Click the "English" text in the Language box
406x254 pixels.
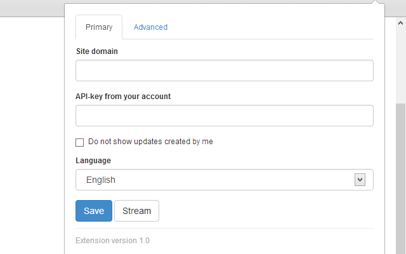101,180
